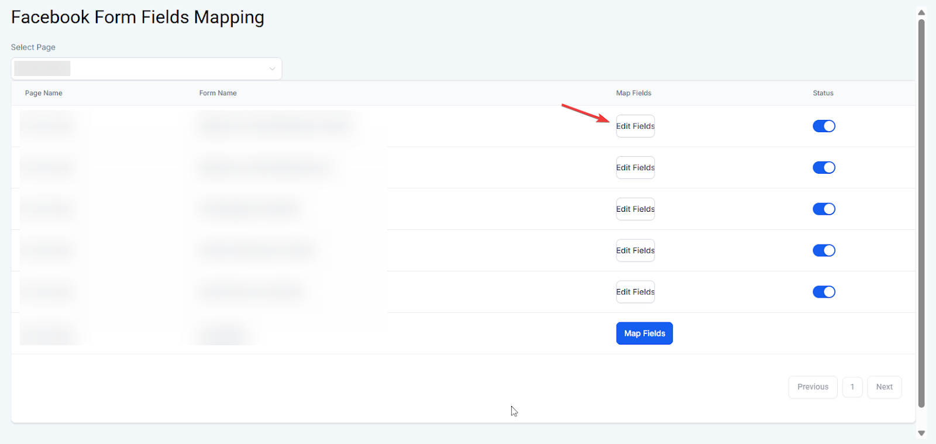Click the Select Page combo box field

[x=146, y=69]
